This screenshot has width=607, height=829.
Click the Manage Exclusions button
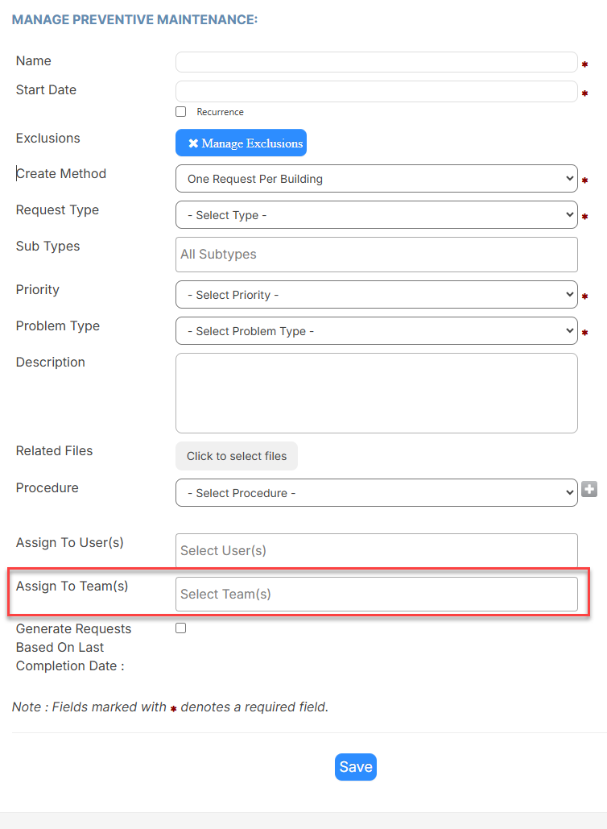241,143
